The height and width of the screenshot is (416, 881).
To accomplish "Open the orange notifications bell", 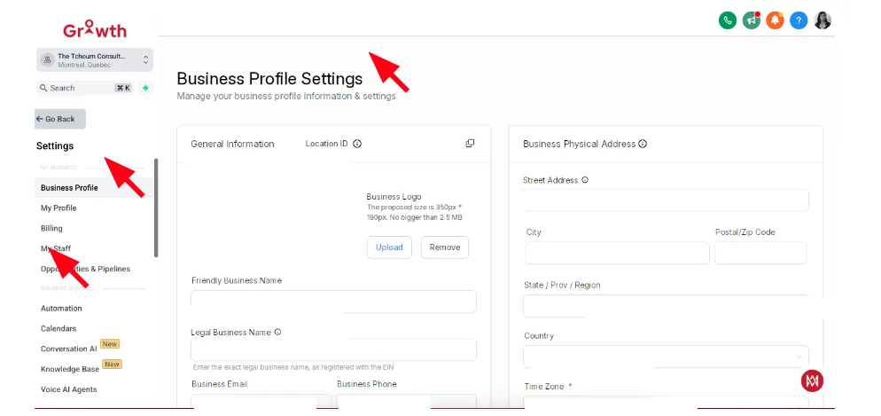I will (775, 20).
